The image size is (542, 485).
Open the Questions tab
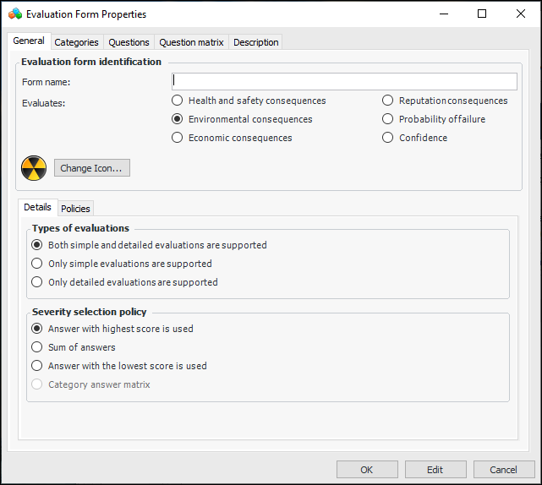point(129,42)
